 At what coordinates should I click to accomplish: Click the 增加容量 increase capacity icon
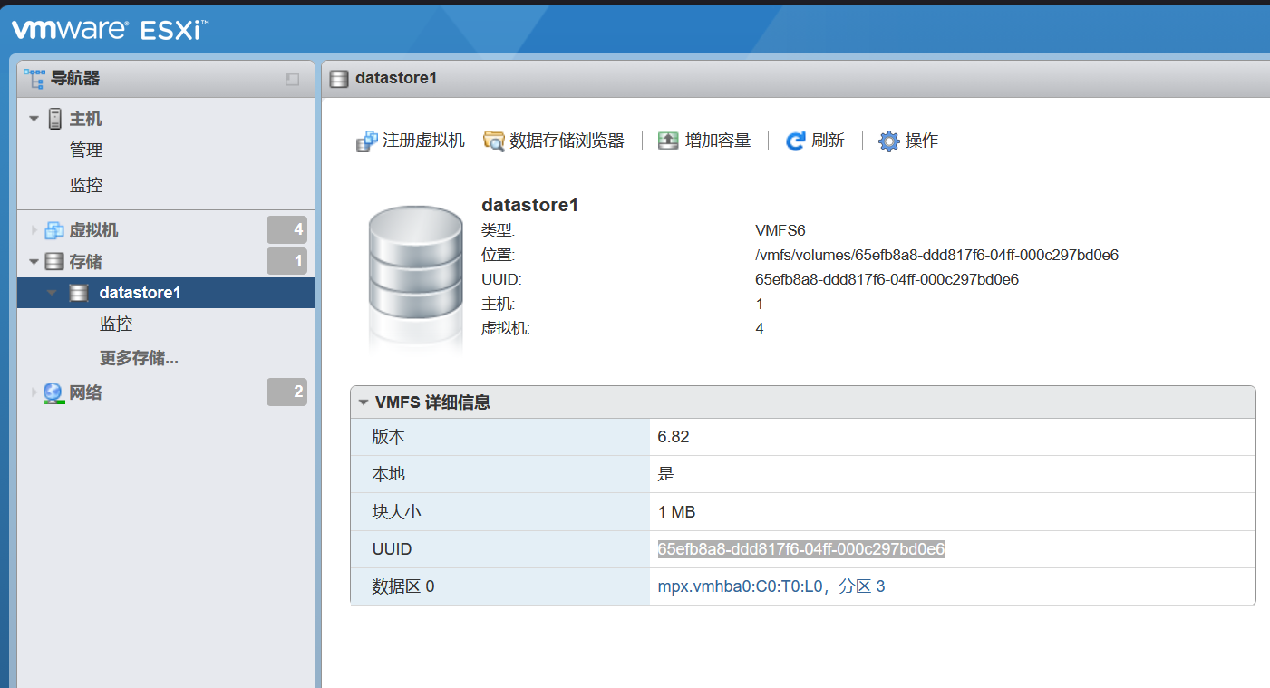coord(668,141)
